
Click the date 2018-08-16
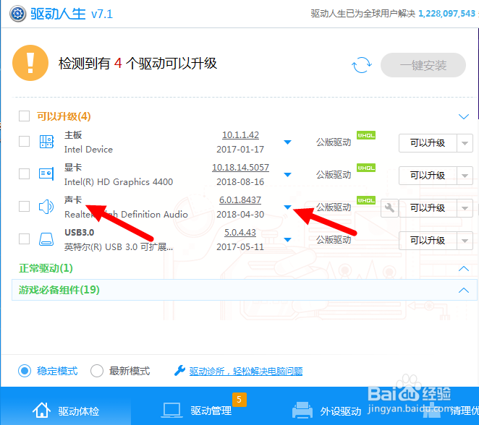(x=240, y=182)
